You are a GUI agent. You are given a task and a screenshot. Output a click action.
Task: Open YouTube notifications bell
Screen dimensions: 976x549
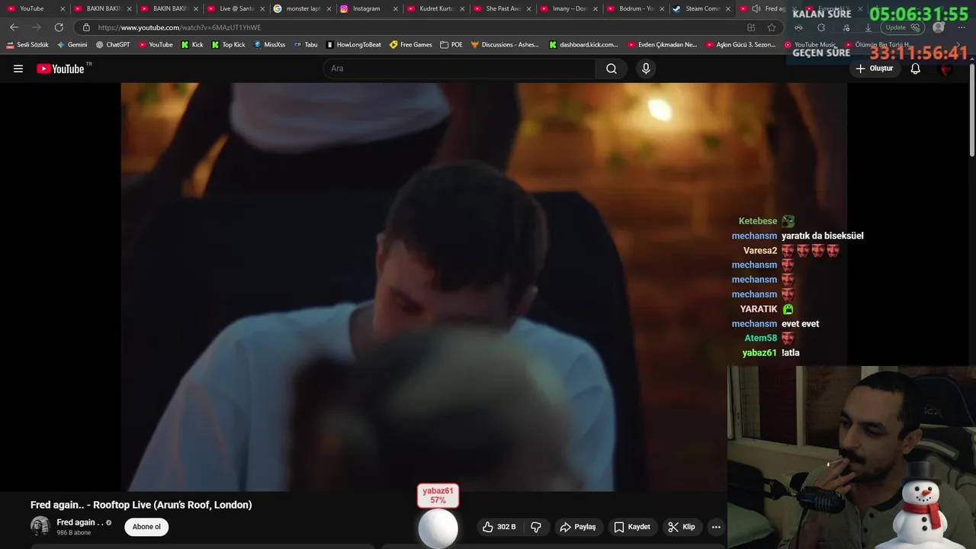[x=916, y=69]
